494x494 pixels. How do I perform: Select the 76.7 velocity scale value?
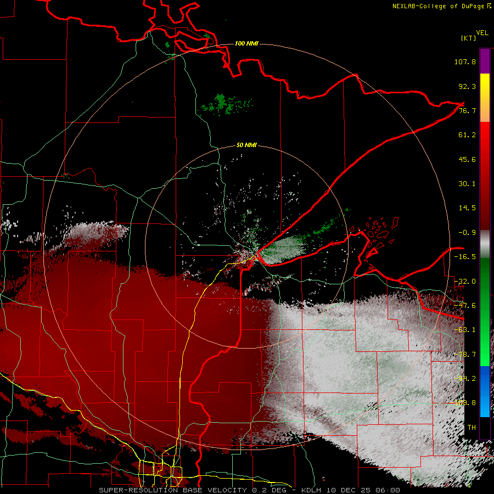(467, 110)
